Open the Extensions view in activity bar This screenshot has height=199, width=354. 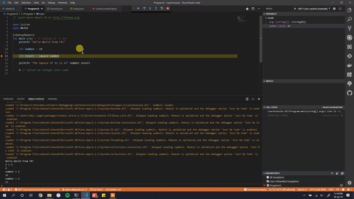350,47
